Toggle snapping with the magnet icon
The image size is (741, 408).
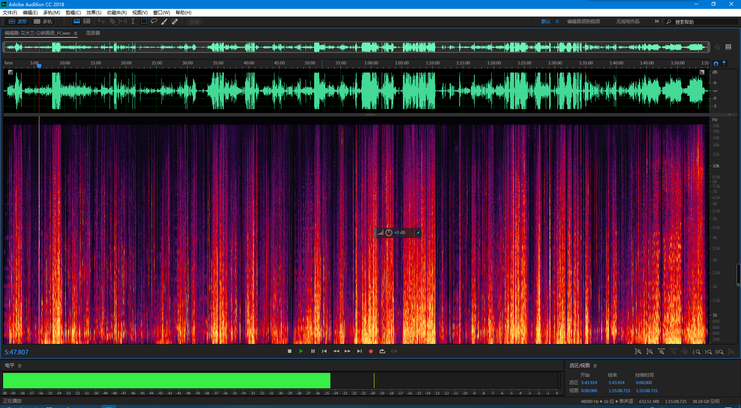coord(716,64)
